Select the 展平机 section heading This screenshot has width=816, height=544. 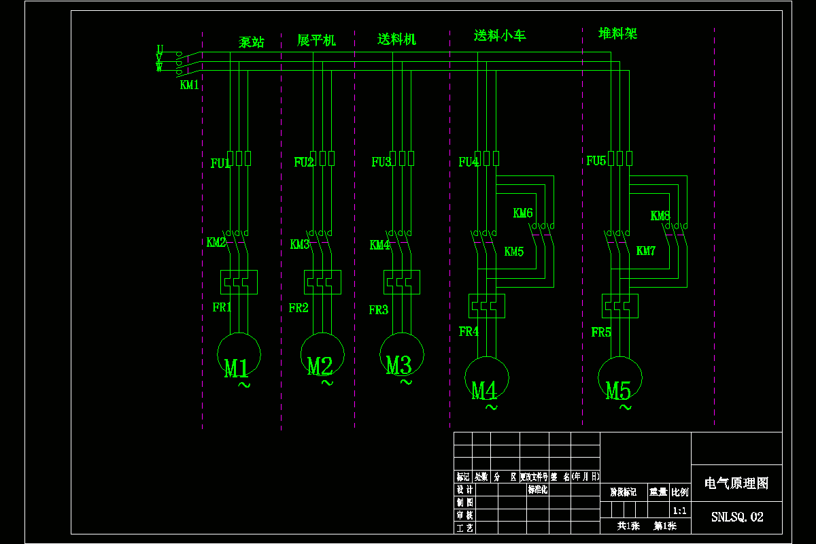(x=316, y=40)
